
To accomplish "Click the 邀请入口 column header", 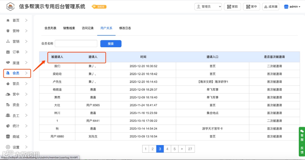I will [212, 57].
